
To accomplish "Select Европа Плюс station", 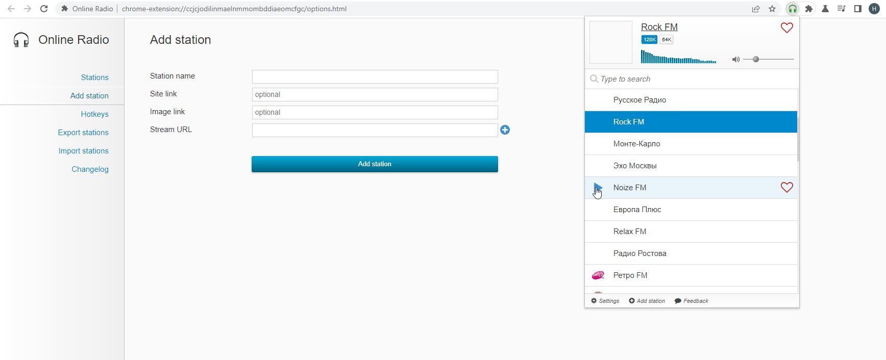I will (691, 210).
